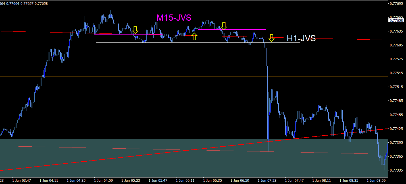Image resolution: width=406 pixels, height=184 pixels.
Task: Select the H1-JVS white text label
Action: [x=301, y=38]
